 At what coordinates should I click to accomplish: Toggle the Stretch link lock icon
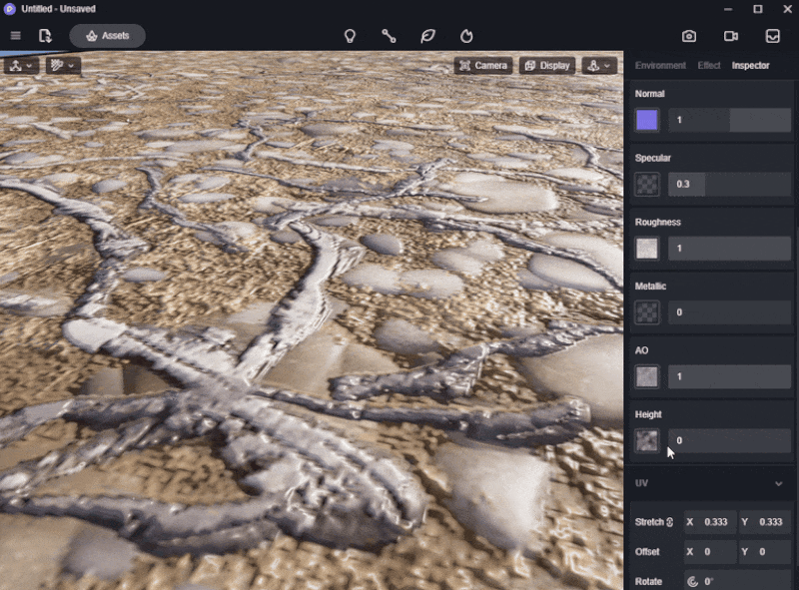669,522
